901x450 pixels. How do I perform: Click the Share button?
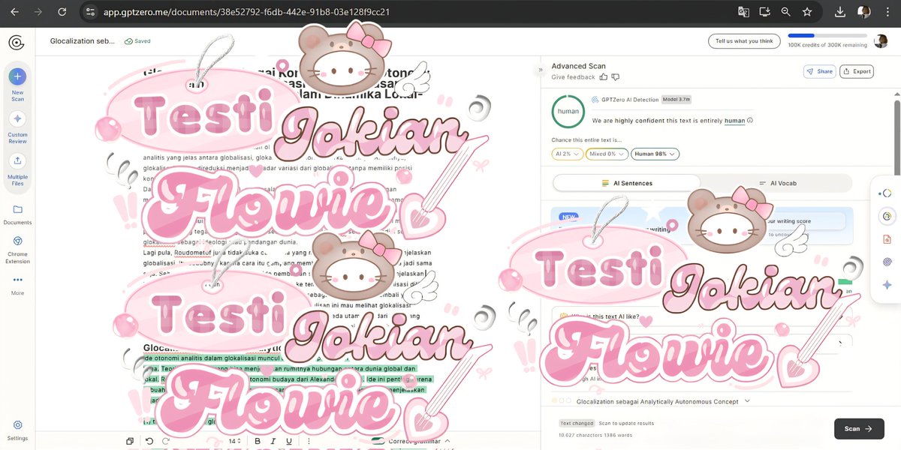[819, 71]
